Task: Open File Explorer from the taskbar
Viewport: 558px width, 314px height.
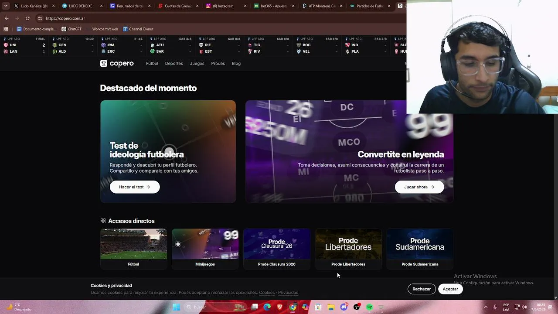Action: (x=331, y=307)
